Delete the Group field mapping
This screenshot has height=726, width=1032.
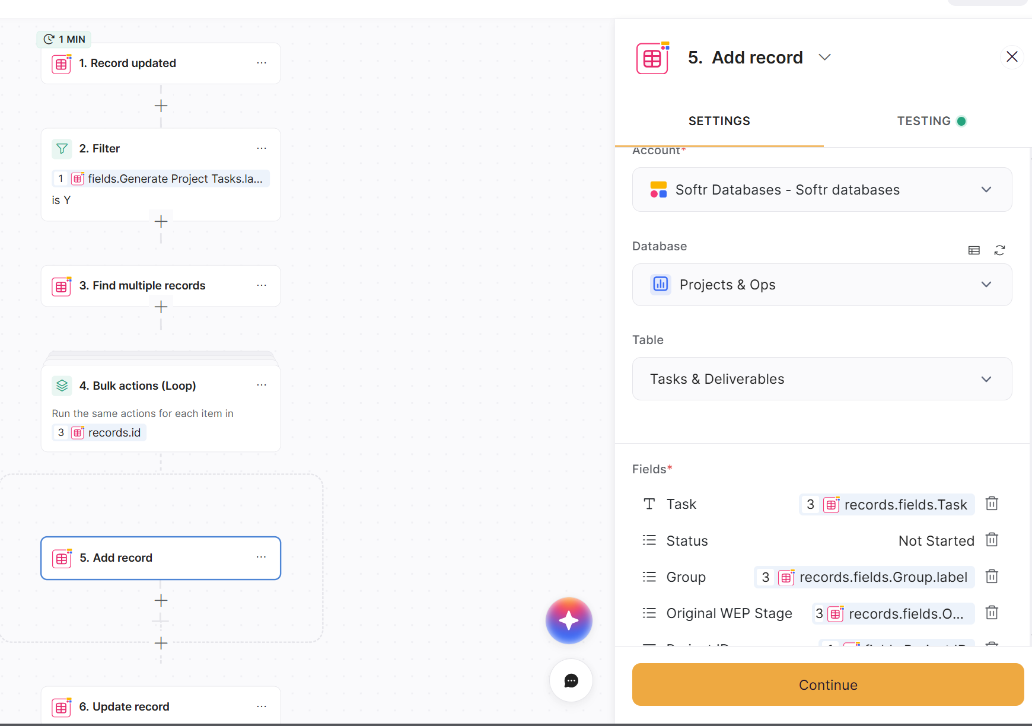click(992, 577)
